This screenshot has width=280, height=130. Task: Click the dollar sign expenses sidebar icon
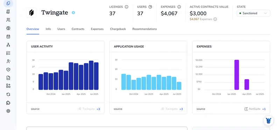point(8,28)
